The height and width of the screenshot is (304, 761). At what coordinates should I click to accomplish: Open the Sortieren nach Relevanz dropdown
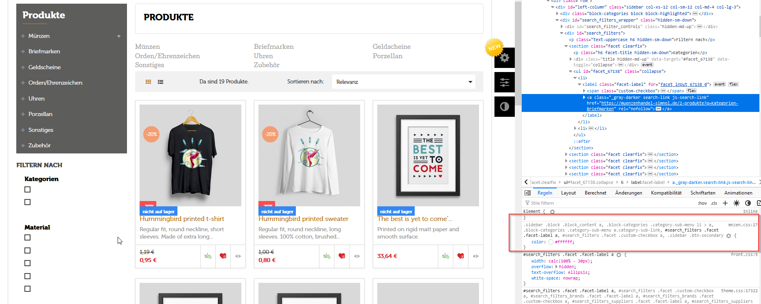coord(404,82)
